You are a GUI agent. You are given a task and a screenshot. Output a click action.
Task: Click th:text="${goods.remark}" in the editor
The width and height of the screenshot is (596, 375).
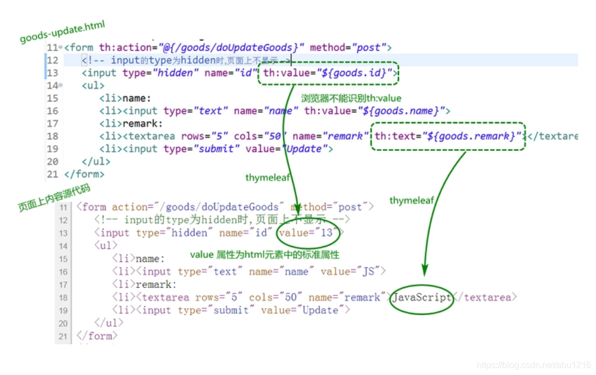[448, 136]
